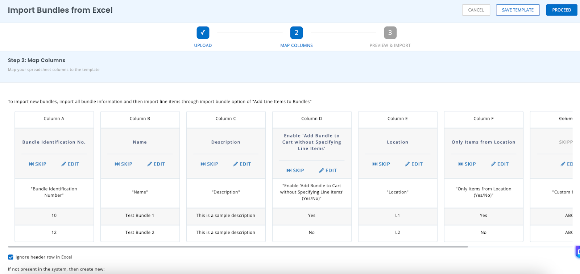
Task: Click the 'L2' location cell
Action: [398, 233]
